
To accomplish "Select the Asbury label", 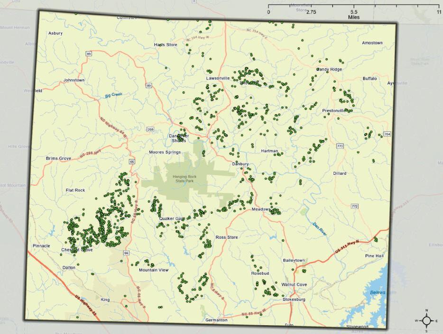I will (x=55, y=33).
